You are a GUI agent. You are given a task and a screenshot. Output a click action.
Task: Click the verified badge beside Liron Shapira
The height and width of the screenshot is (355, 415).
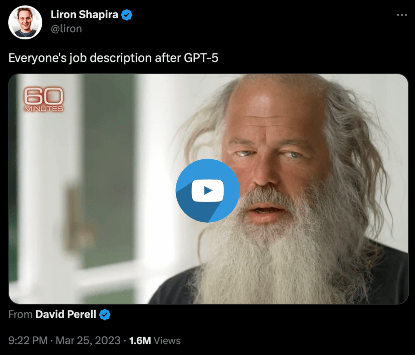(127, 15)
